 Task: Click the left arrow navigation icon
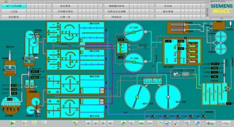[x=88, y=123]
